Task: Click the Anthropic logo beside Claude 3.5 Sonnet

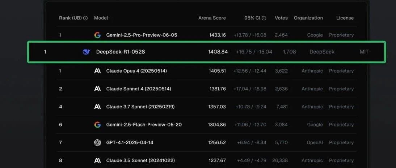Action: (x=97, y=160)
